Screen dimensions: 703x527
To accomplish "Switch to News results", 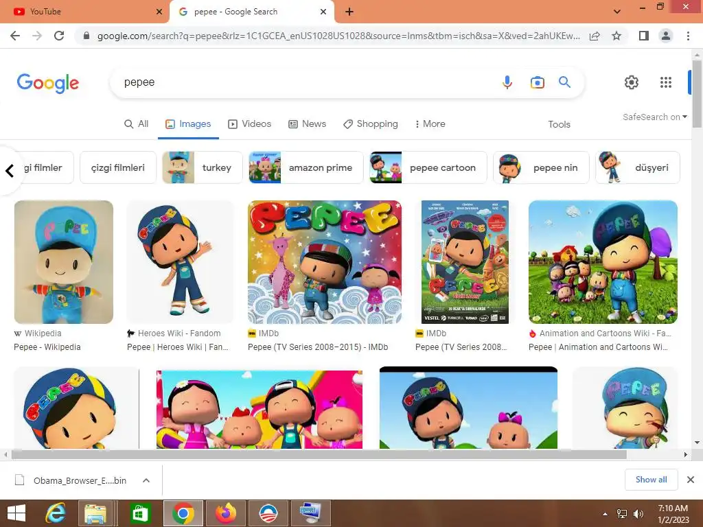I will coord(307,124).
